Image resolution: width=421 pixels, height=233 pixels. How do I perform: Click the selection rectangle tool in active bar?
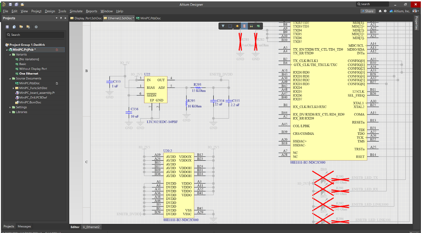point(230,26)
